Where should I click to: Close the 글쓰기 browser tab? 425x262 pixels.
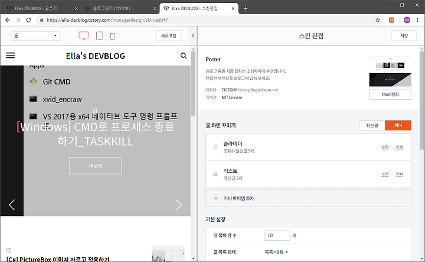click(x=76, y=9)
